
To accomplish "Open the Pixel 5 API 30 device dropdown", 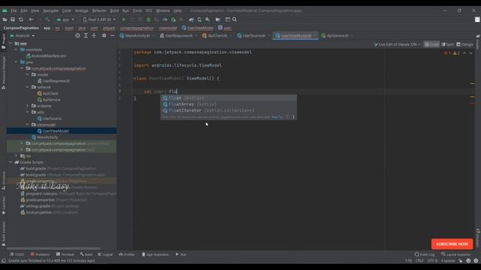I will click(99, 19).
